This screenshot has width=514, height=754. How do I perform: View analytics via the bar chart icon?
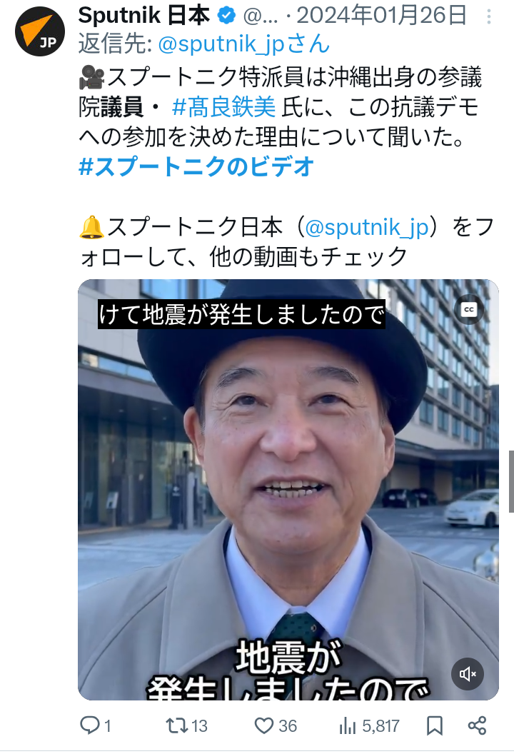(x=348, y=725)
